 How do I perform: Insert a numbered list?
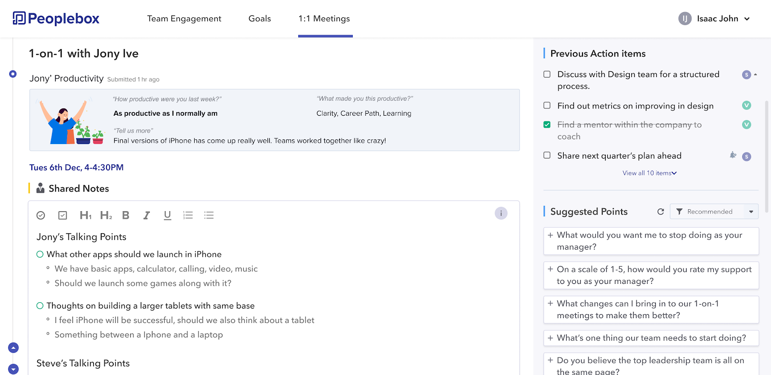pos(188,215)
